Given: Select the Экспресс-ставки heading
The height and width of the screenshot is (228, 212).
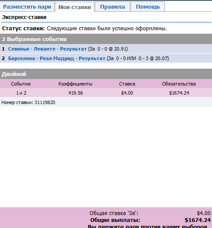Looking at the screenshot, I should 24,17.
